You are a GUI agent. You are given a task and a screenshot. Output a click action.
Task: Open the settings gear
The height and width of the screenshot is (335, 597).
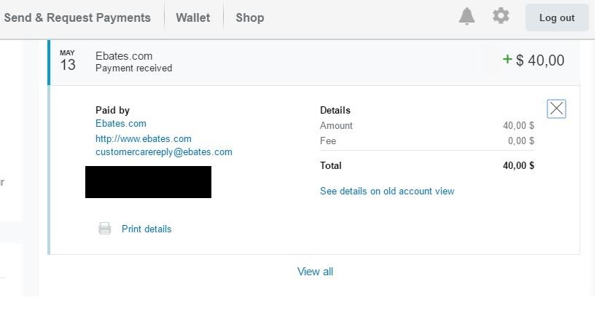501,16
